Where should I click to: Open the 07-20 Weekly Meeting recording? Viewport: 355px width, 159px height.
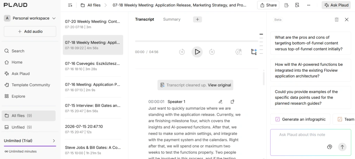coord(93,24)
